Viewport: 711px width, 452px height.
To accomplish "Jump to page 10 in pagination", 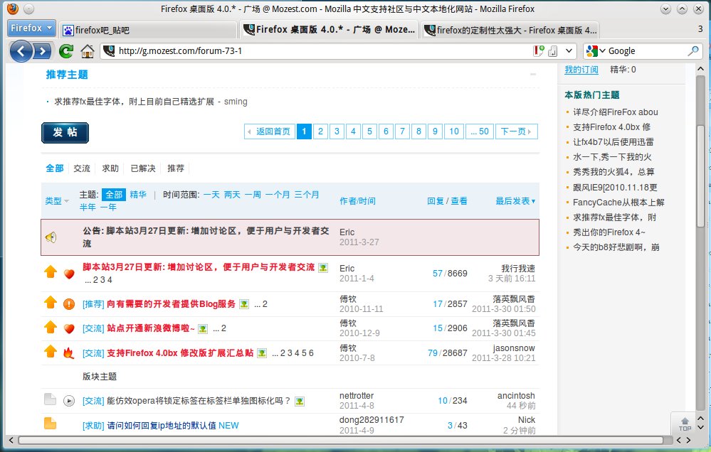I will 454,131.
